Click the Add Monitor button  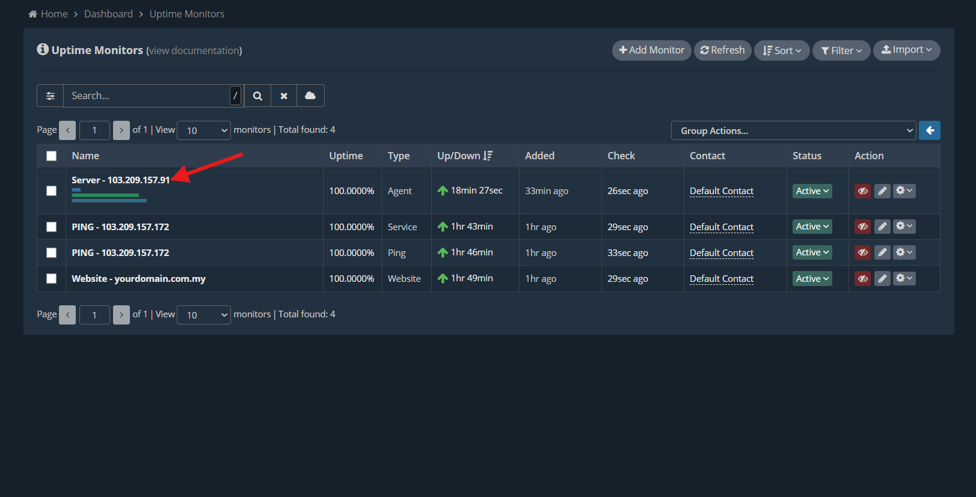651,50
